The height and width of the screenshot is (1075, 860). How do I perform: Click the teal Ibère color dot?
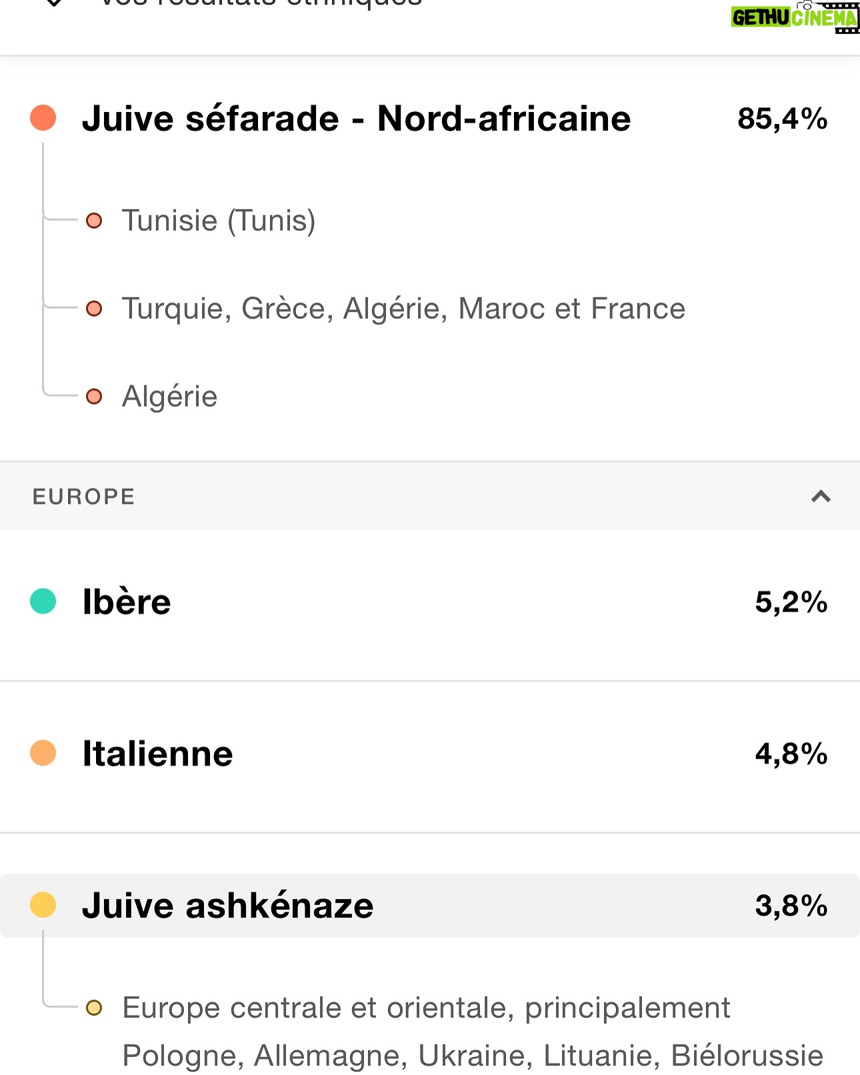click(43, 602)
